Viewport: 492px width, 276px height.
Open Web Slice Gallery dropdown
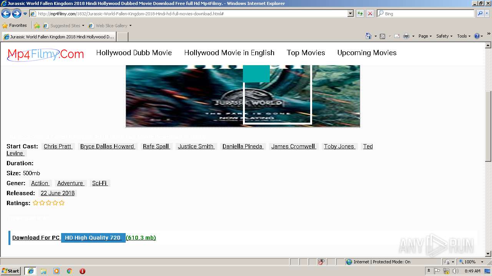click(x=110, y=26)
